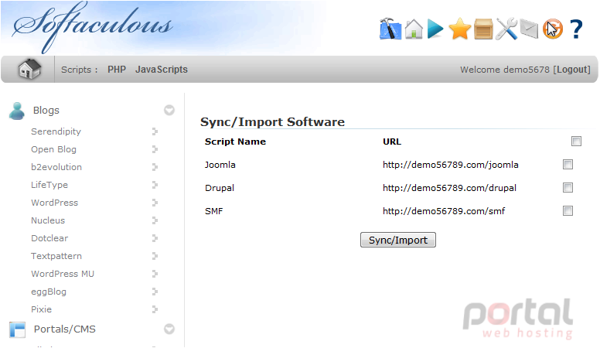
Task: Click the green house home icon
Action: [x=414, y=29]
